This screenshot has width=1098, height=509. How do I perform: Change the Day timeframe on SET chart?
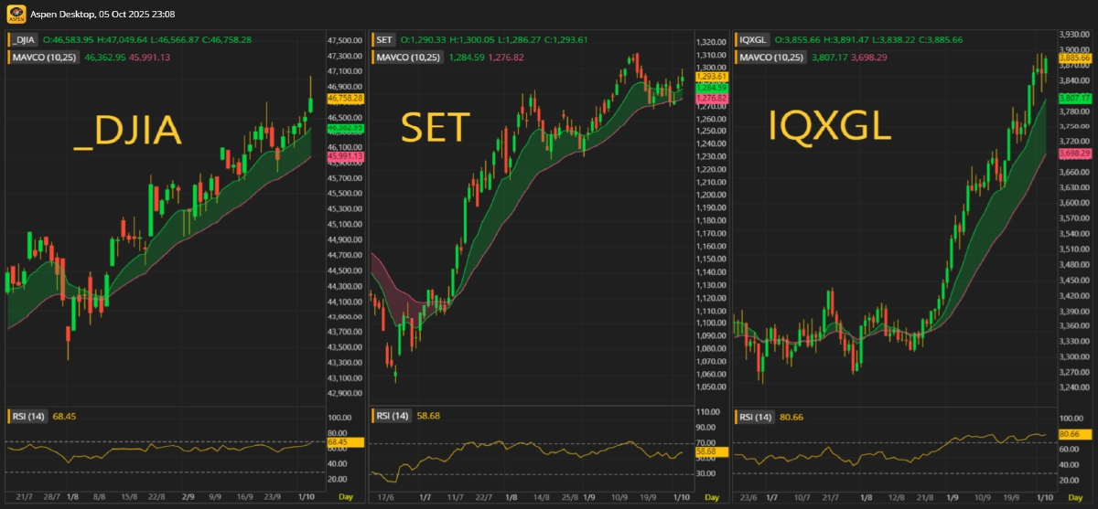click(710, 496)
